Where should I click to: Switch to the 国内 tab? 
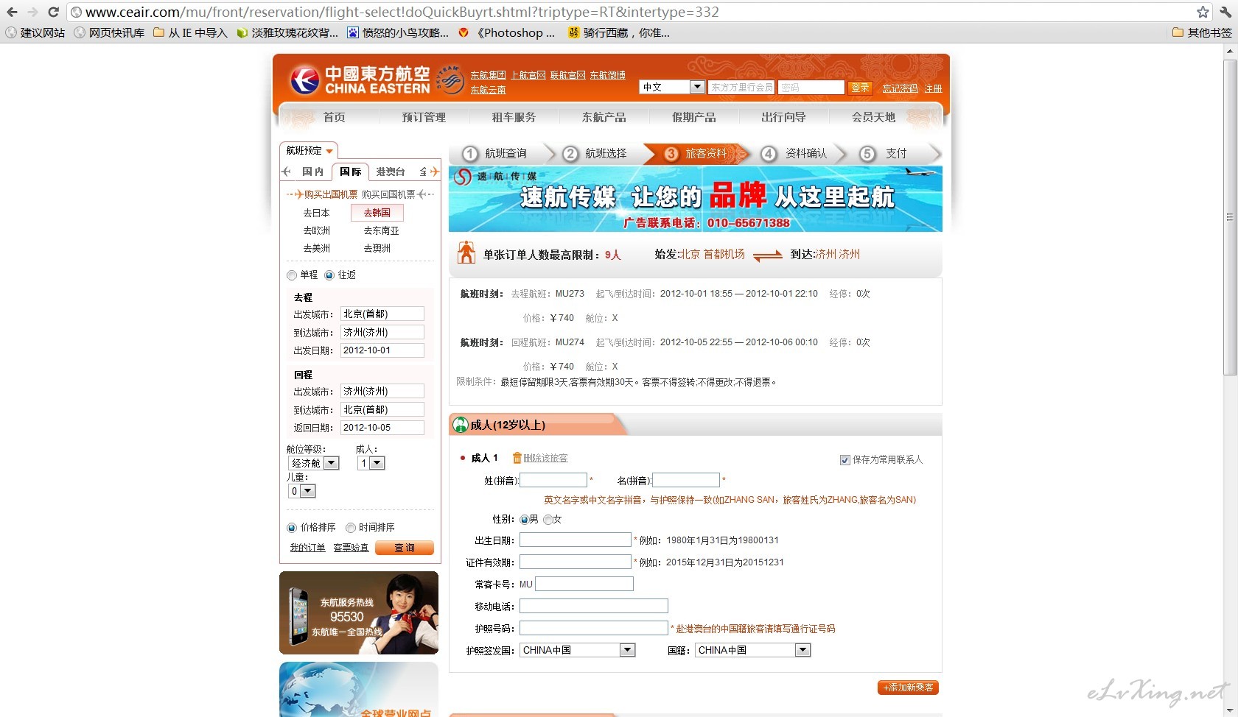coord(312,172)
